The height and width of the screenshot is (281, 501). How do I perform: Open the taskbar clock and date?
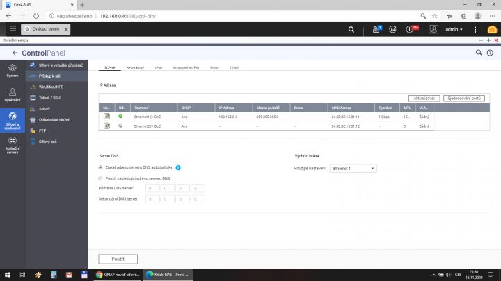point(474,275)
